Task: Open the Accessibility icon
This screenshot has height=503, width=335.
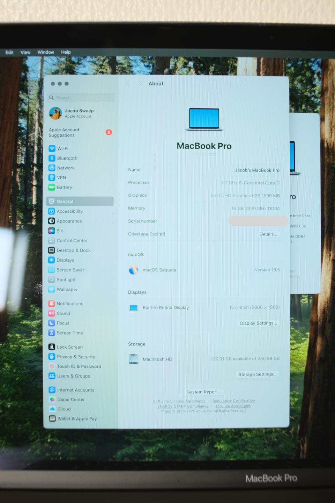Action: click(51, 211)
